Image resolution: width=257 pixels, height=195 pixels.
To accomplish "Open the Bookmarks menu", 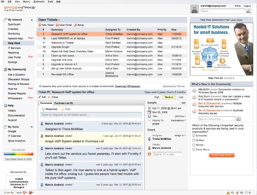I will coord(39,1).
